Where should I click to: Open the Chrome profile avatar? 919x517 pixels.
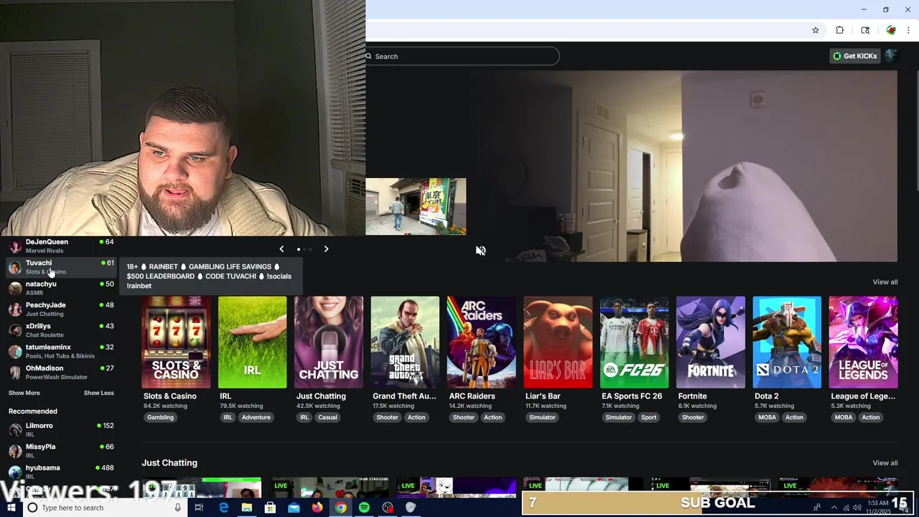click(891, 30)
